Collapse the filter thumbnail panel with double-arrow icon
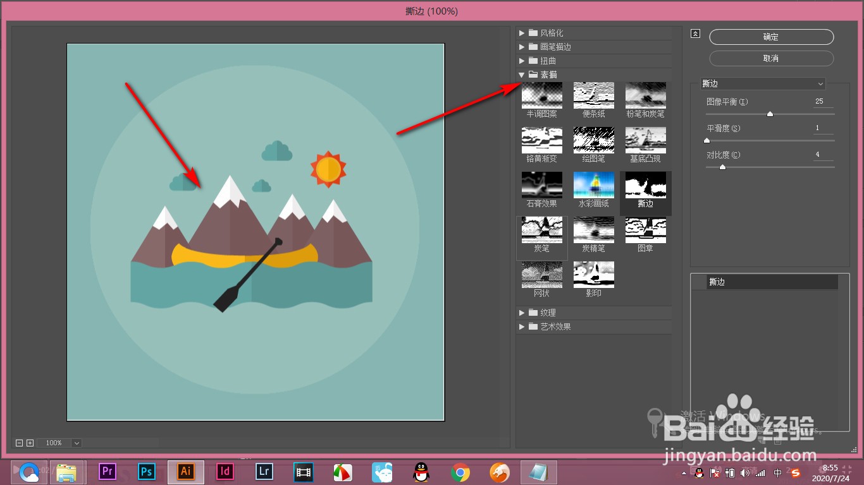The height and width of the screenshot is (485, 864). (x=695, y=34)
